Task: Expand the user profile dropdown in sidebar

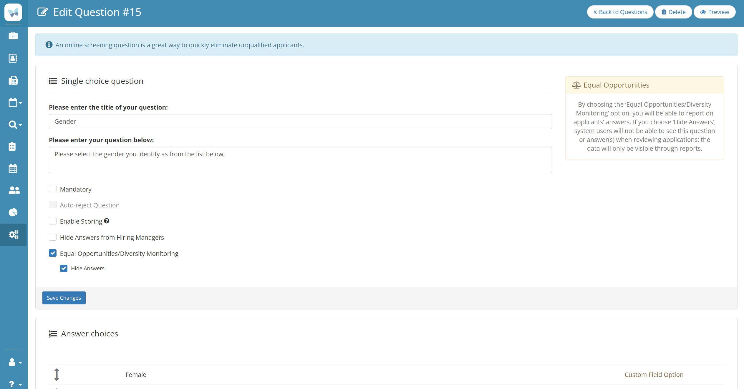Action: coord(15,362)
